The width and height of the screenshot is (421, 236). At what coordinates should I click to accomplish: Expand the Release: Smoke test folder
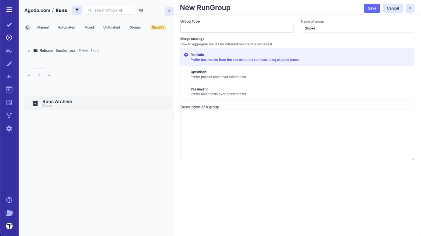tap(29, 51)
